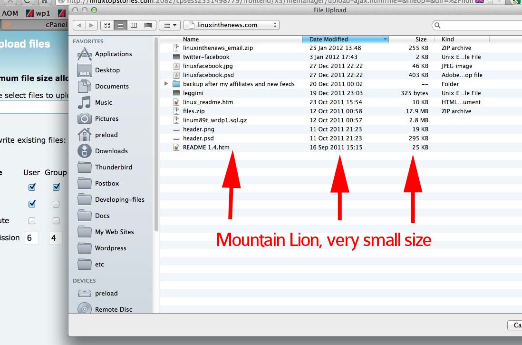The image size is (522, 345).
Task: Click the AOM bookmark in browser
Action: coord(10,13)
